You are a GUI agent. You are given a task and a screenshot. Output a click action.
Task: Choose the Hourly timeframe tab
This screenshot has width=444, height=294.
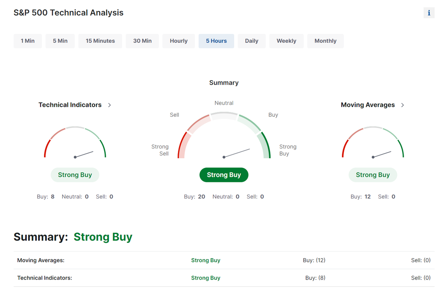(179, 41)
